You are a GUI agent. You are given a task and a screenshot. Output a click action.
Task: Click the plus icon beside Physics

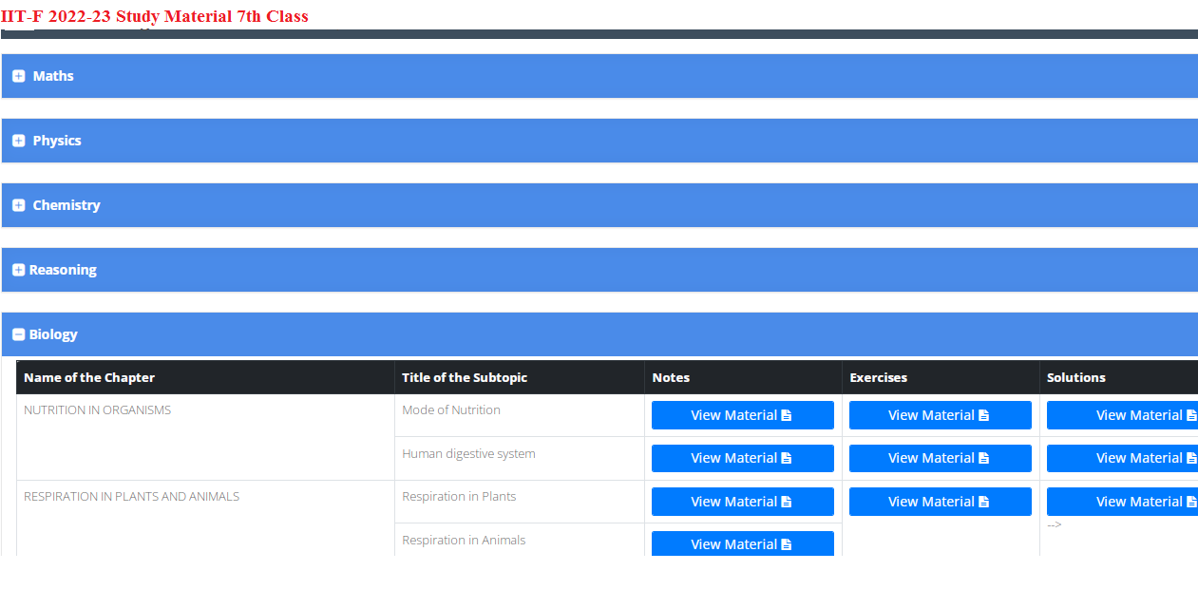[18, 141]
